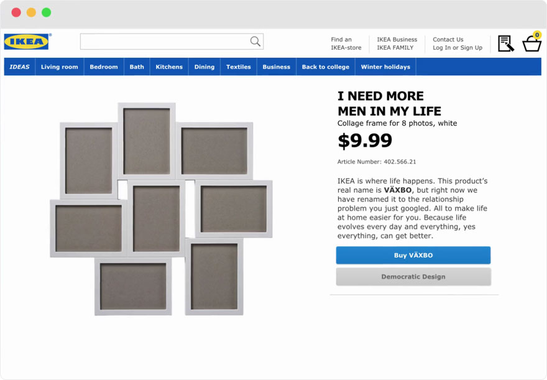Open the Log In or Sign Up link

click(457, 48)
